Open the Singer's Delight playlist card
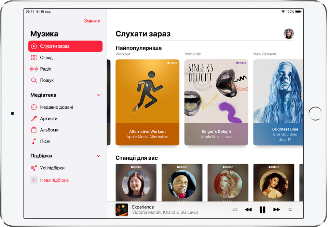The height and width of the screenshot is (227, 329). click(x=216, y=102)
